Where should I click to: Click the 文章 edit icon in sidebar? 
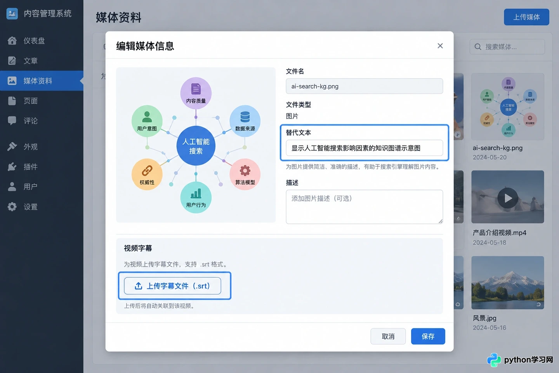[12, 61]
